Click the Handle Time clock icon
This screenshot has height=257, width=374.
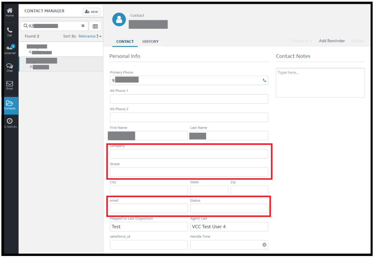pos(264,245)
